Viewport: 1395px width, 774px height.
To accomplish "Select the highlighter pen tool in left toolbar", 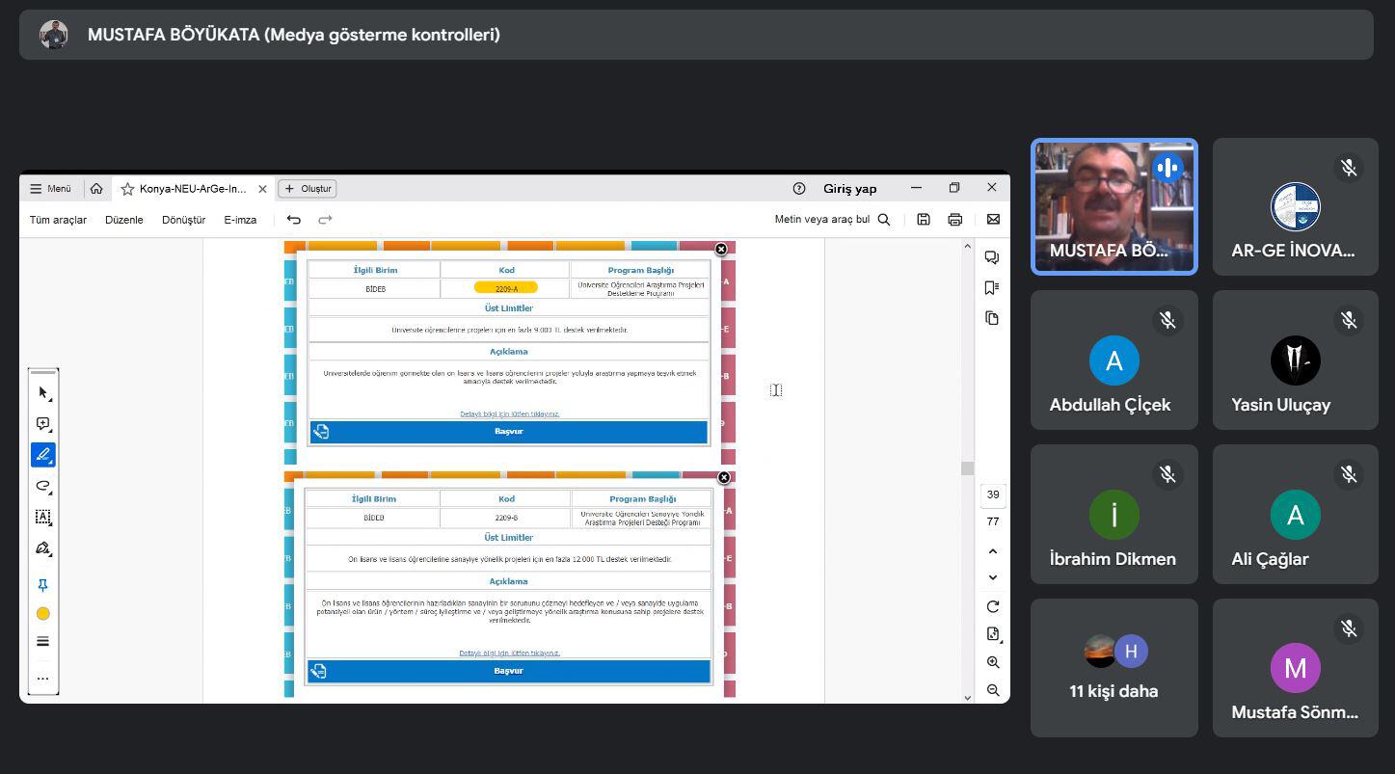I will (x=42, y=454).
